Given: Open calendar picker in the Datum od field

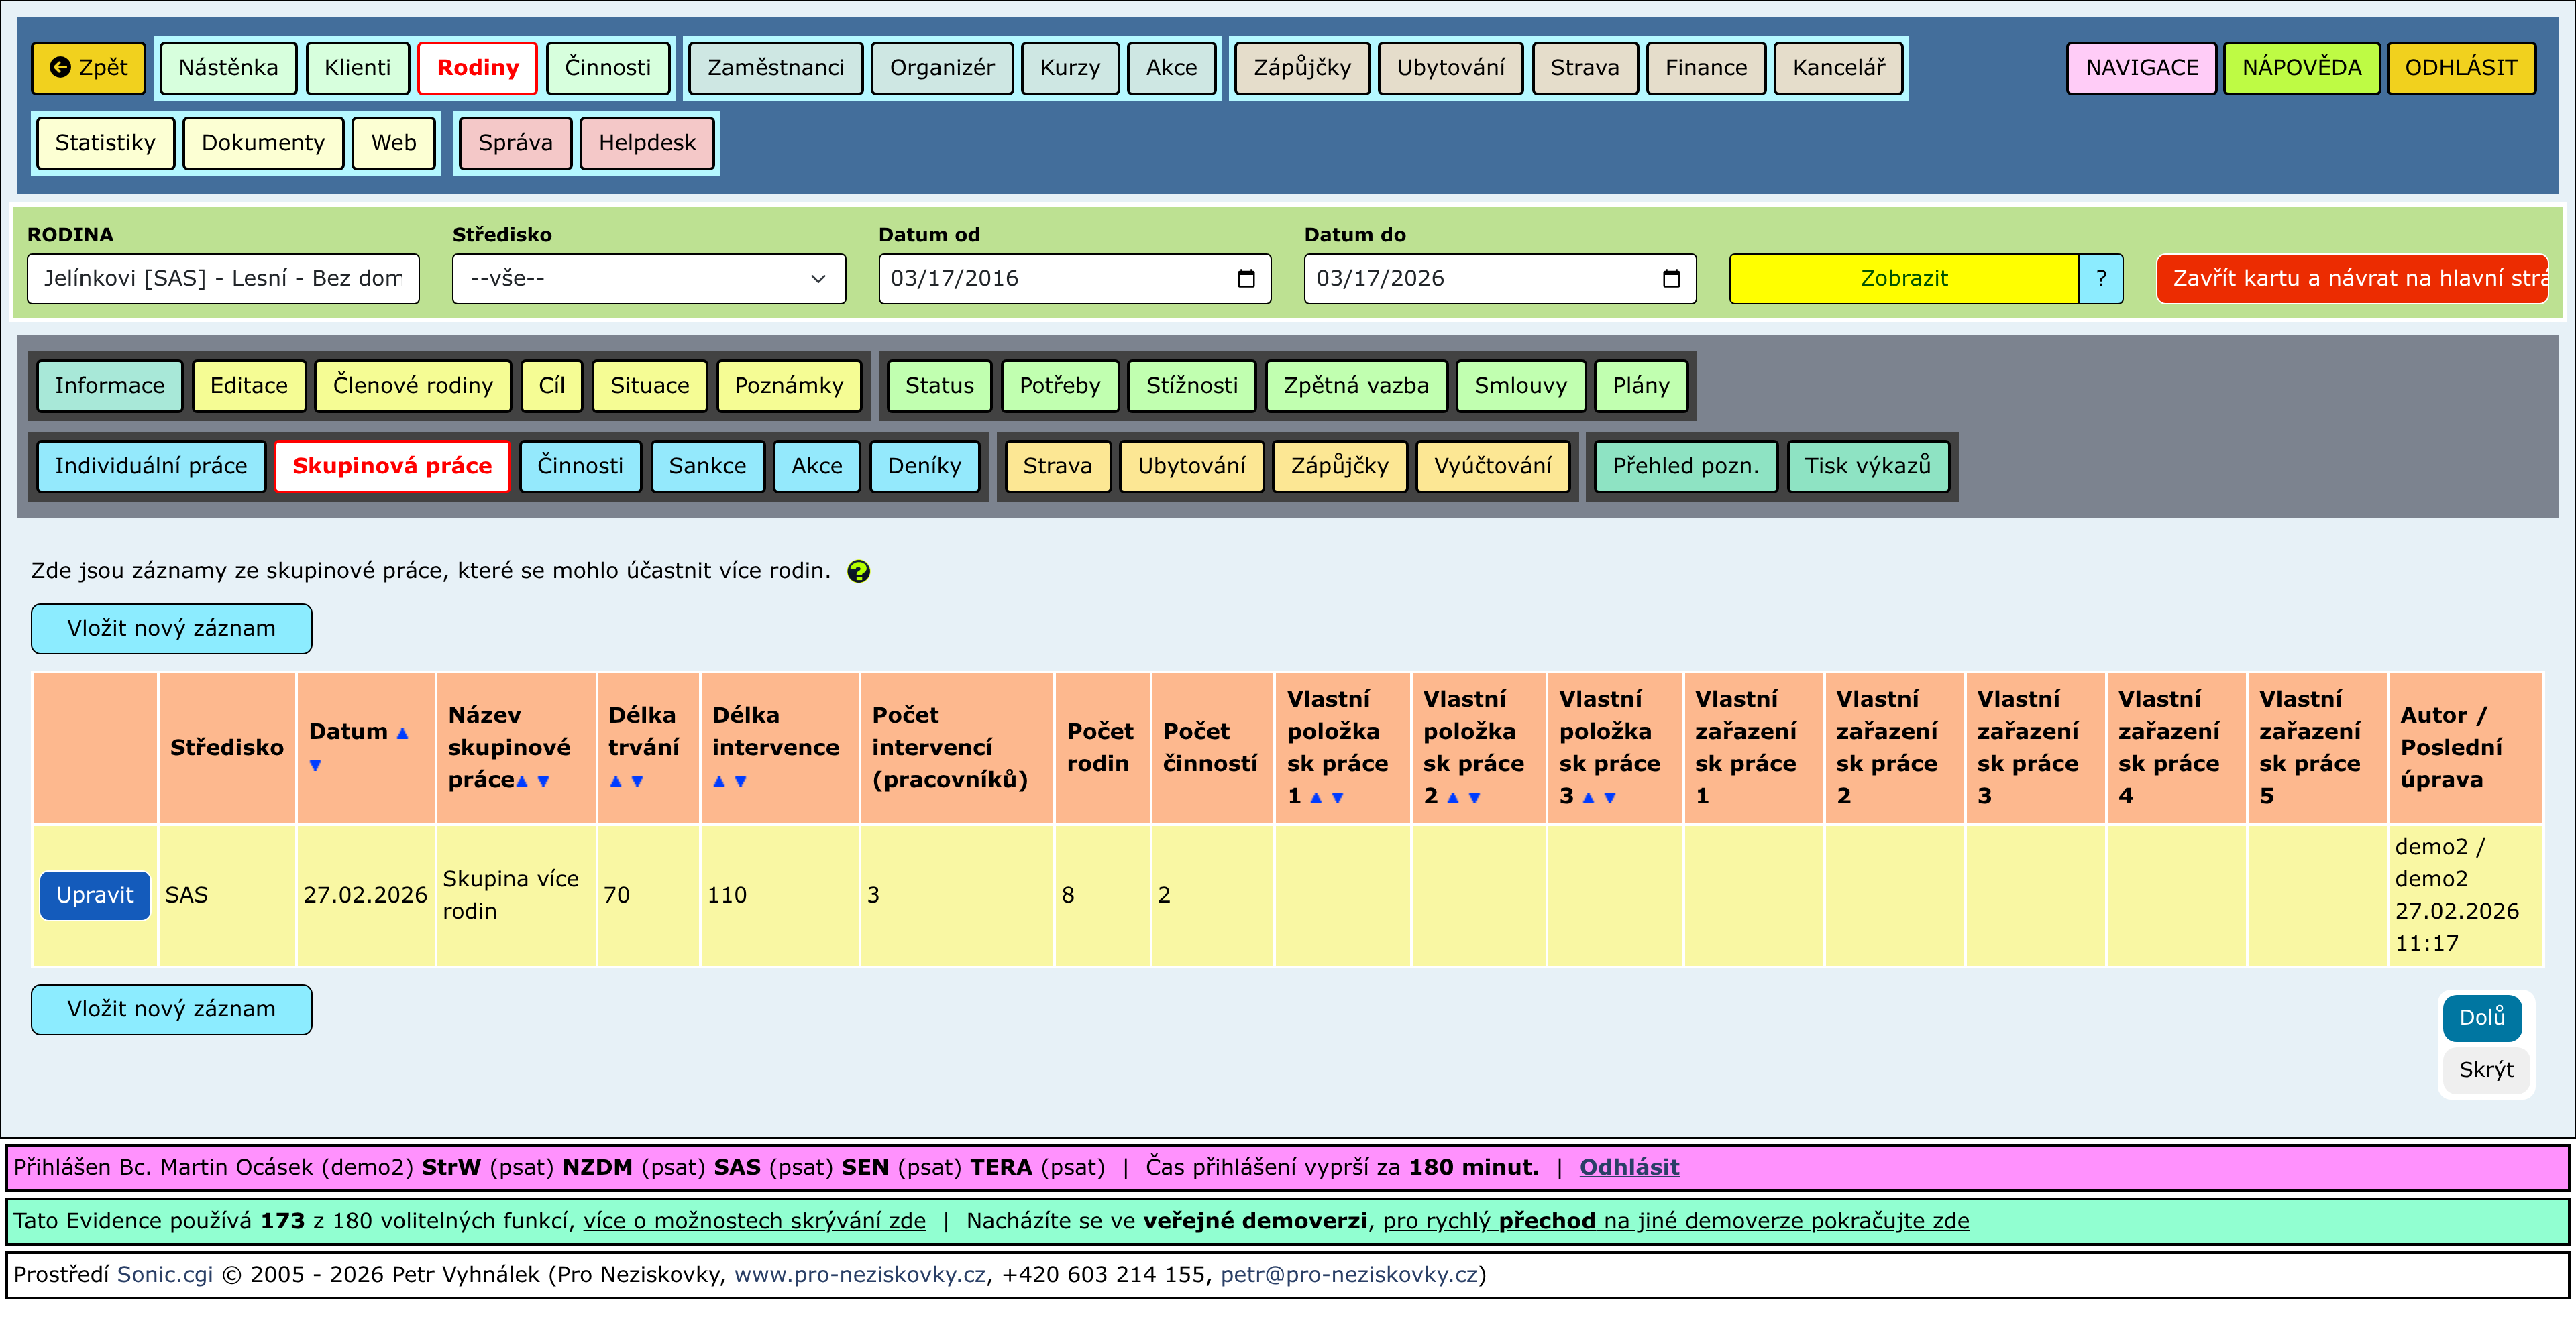Looking at the screenshot, I should (x=1246, y=279).
